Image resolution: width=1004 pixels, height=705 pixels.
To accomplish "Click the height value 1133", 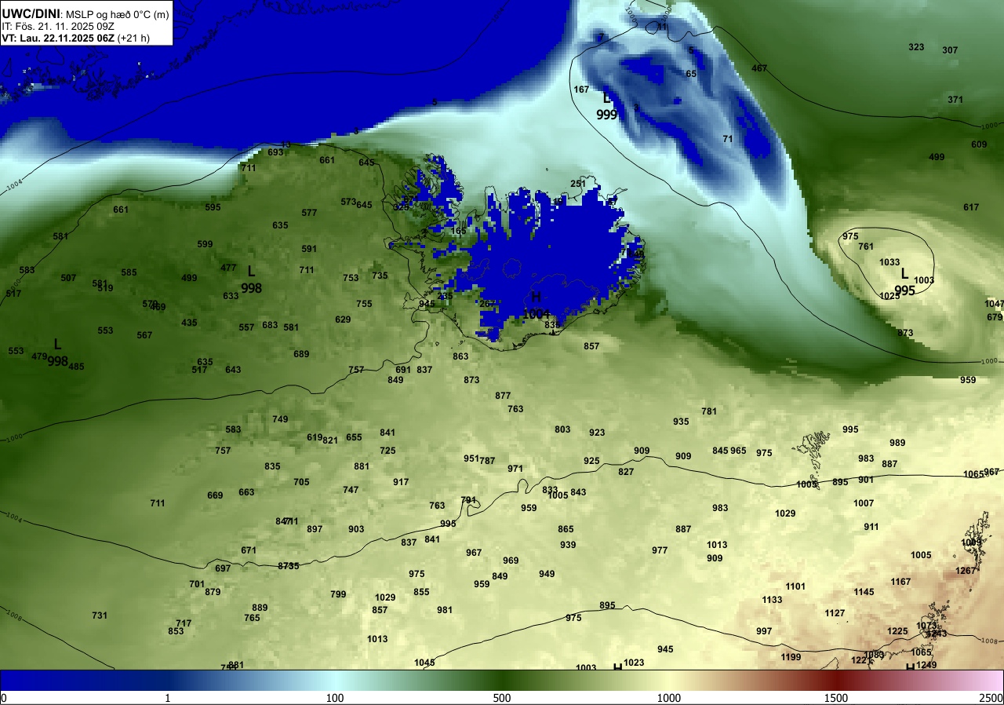I will point(772,600).
